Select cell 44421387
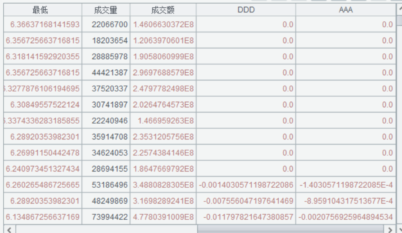 (x=106, y=72)
